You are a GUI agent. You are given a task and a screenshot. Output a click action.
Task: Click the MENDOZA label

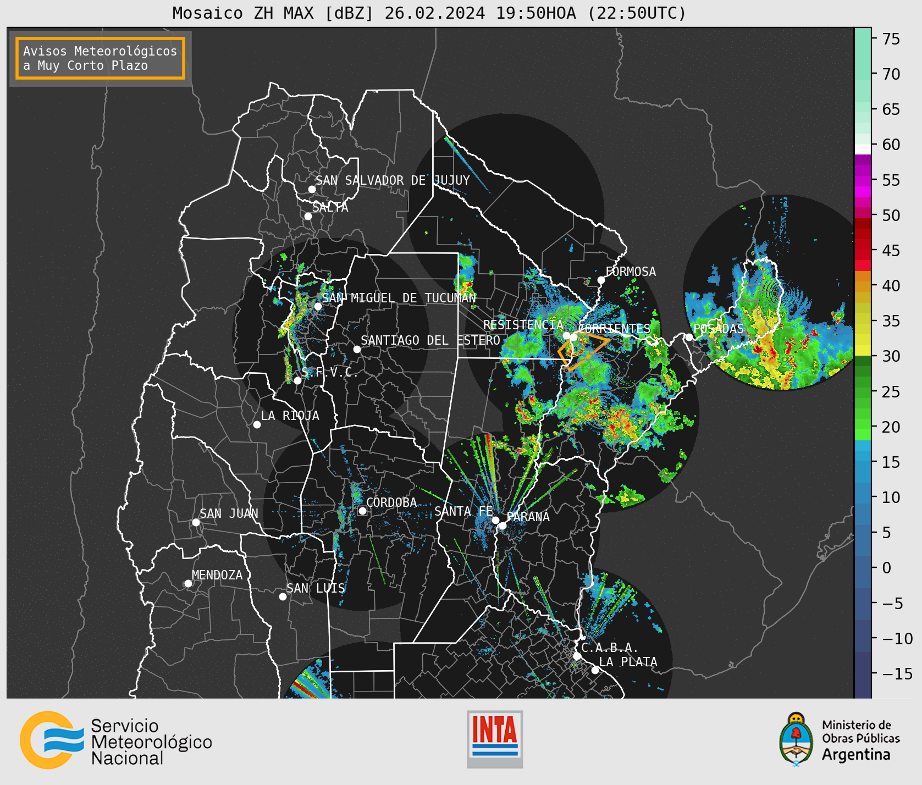217,575
